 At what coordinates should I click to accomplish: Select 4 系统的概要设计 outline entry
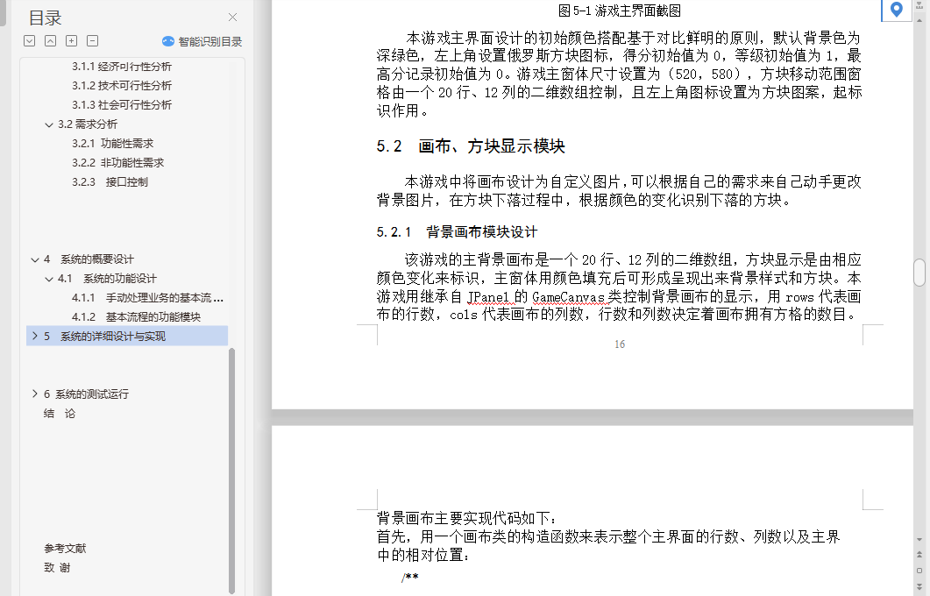[89, 259]
